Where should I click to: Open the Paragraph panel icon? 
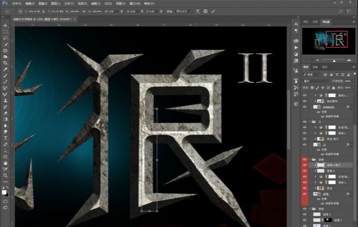(x=296, y=30)
